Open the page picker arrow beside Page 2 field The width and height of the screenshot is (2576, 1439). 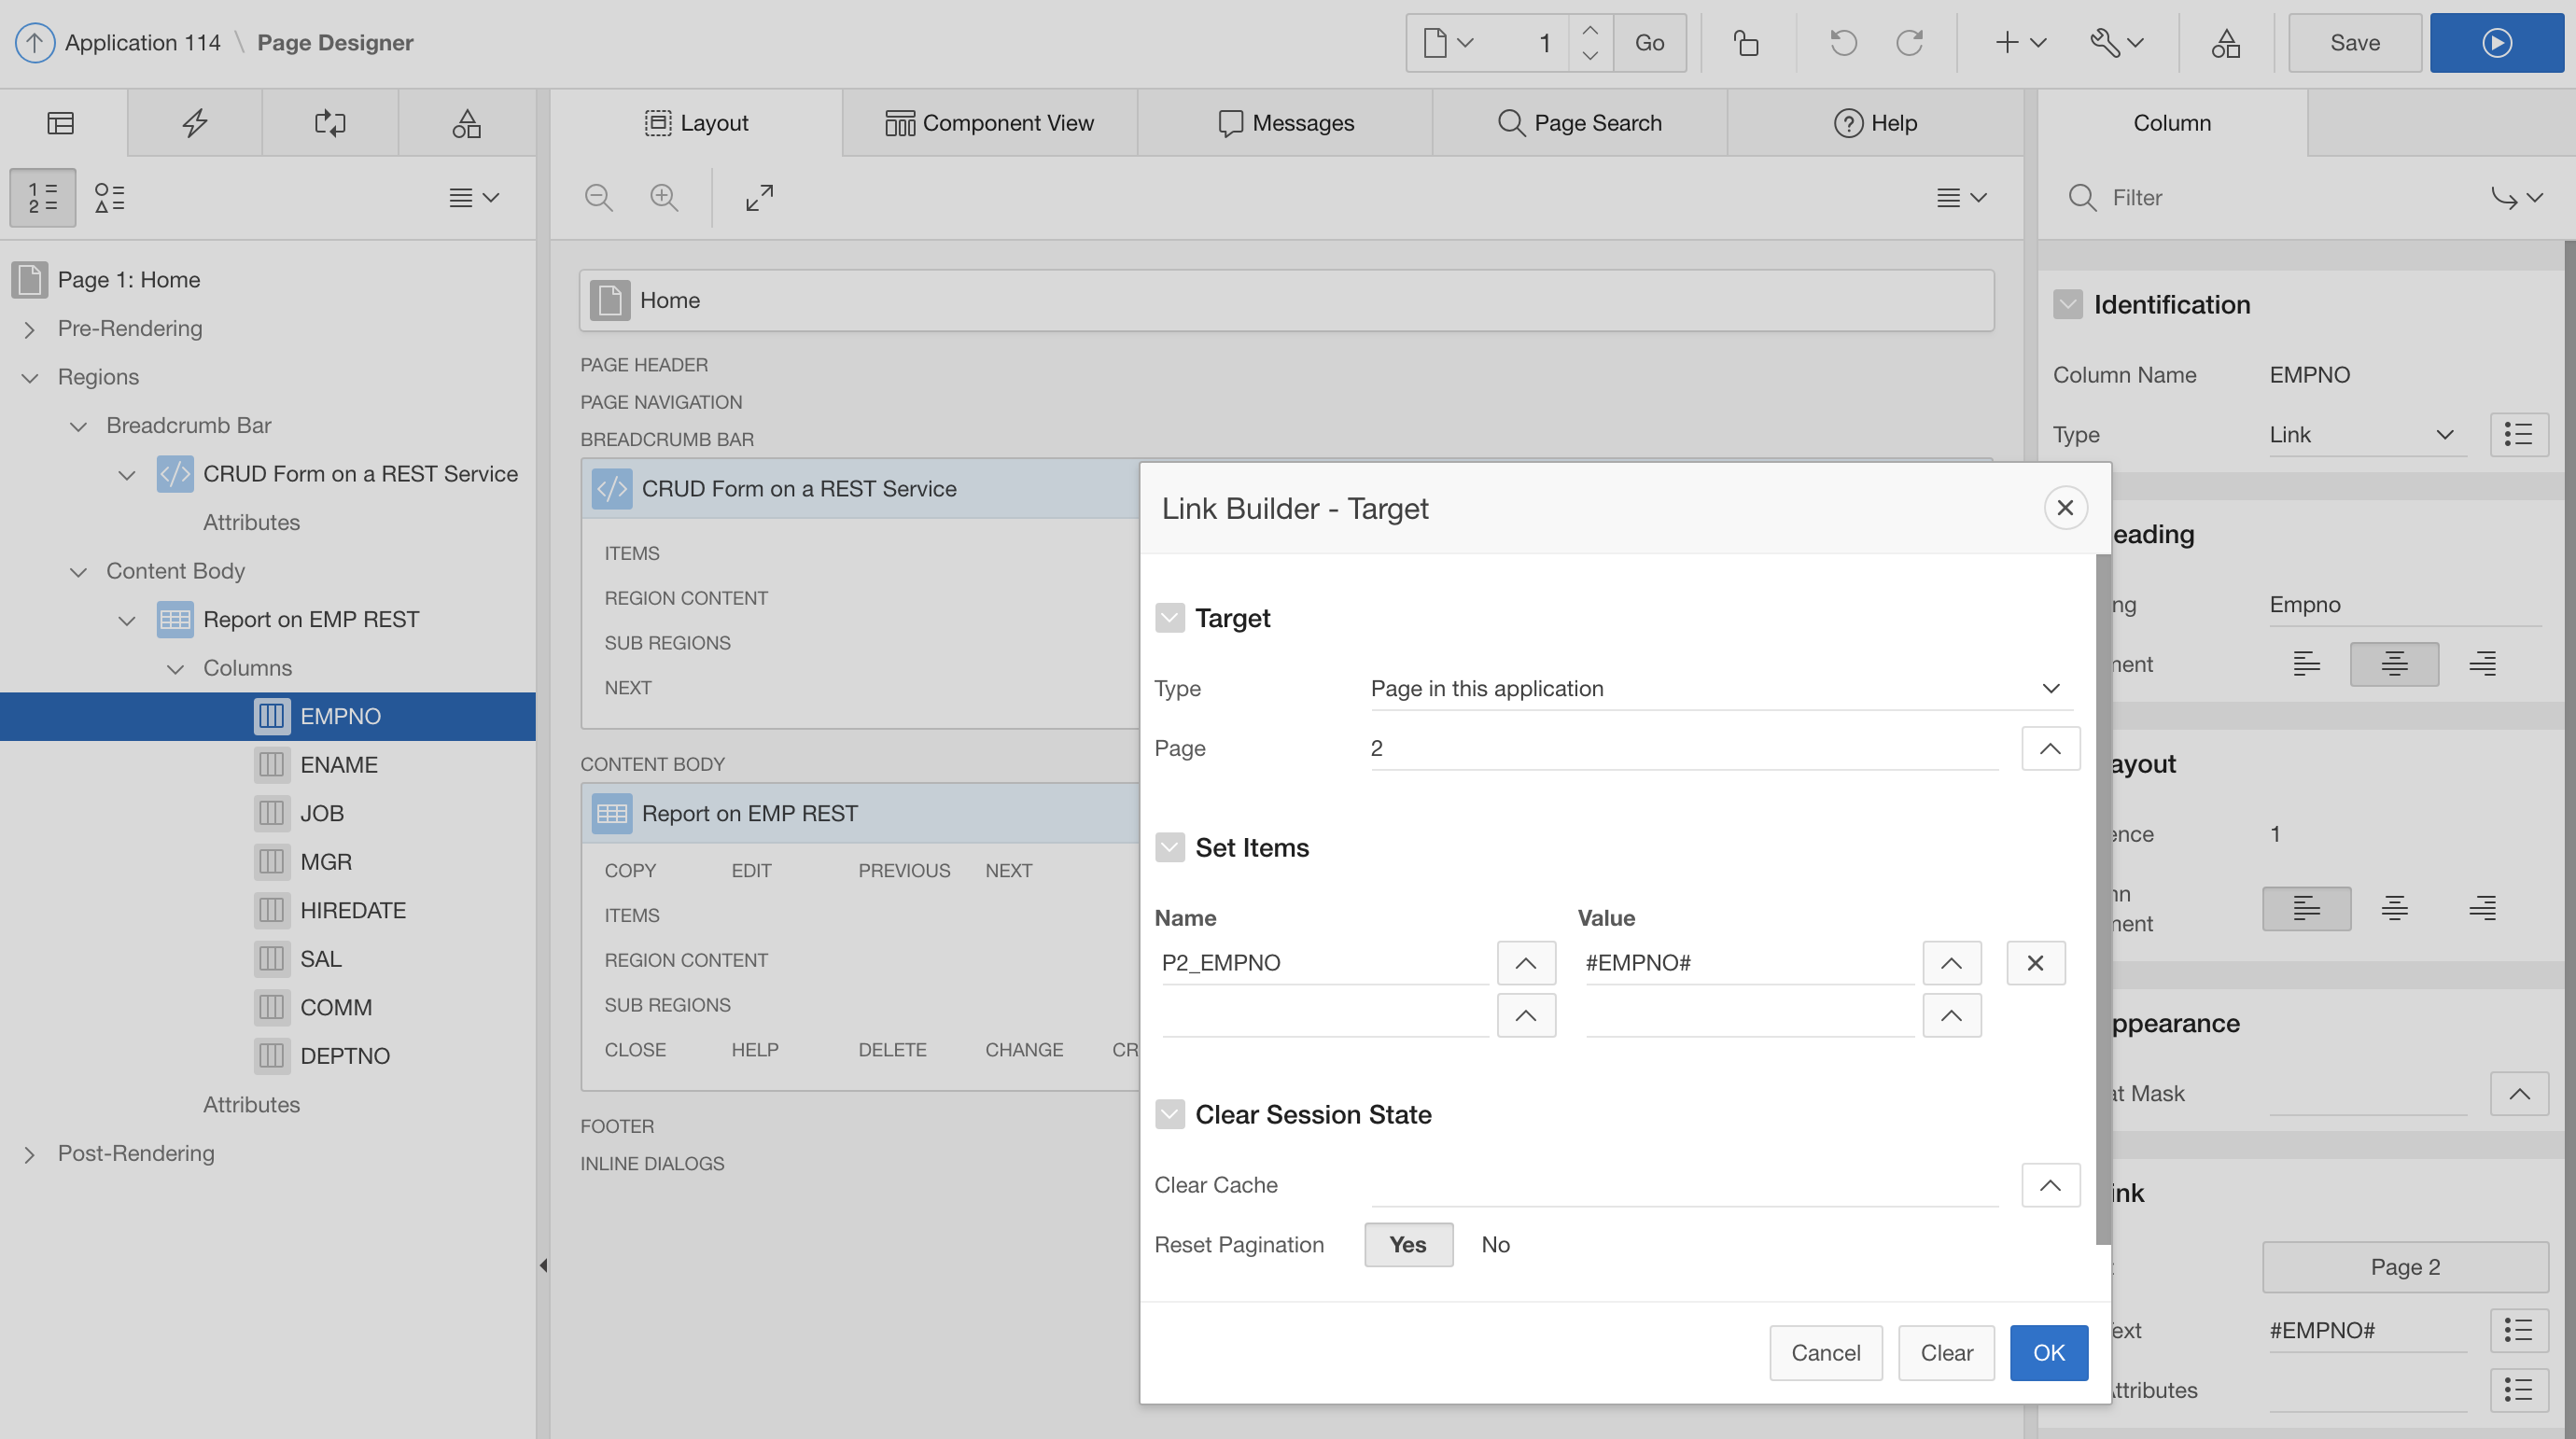pyautogui.click(x=2050, y=748)
